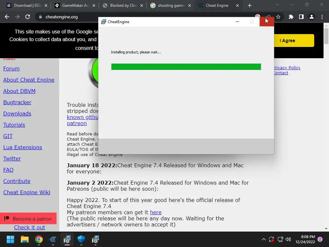Open the About Cheat Engine link
This screenshot has width=329, height=247.
click(29, 80)
